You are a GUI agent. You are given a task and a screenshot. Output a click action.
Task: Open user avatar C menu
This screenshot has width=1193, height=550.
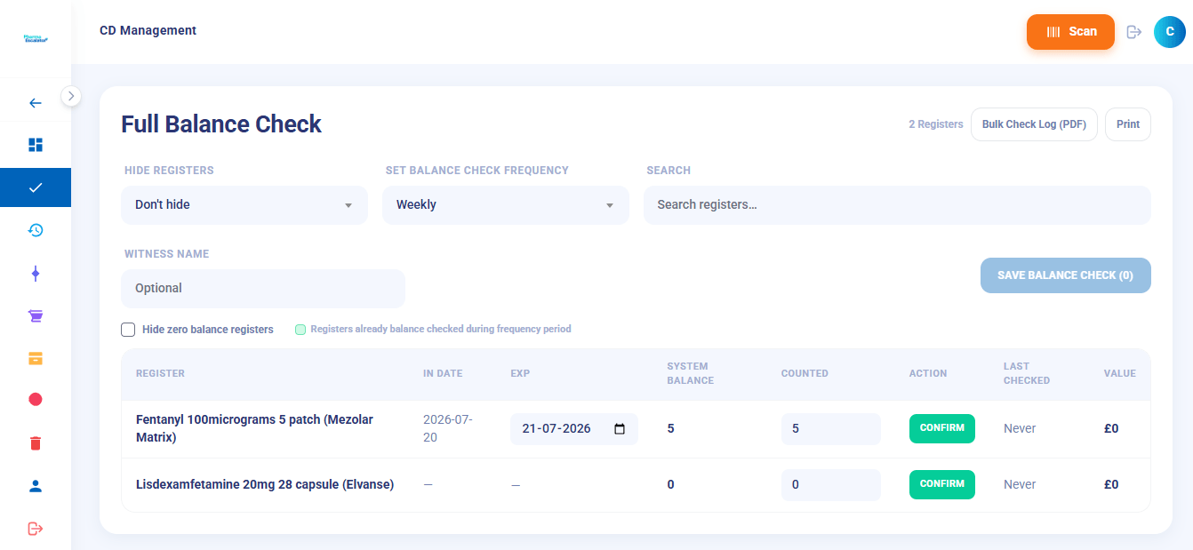[1170, 31]
